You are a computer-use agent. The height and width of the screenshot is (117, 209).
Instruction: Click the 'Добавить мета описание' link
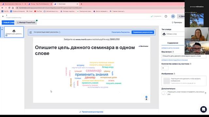point(170,48)
